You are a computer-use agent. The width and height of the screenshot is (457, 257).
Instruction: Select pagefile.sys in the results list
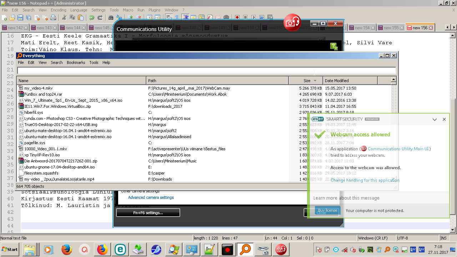(35, 143)
